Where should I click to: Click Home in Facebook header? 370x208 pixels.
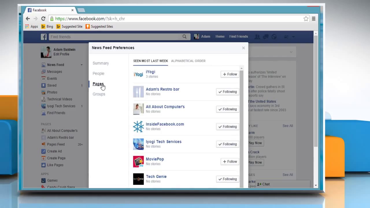pos(220,37)
